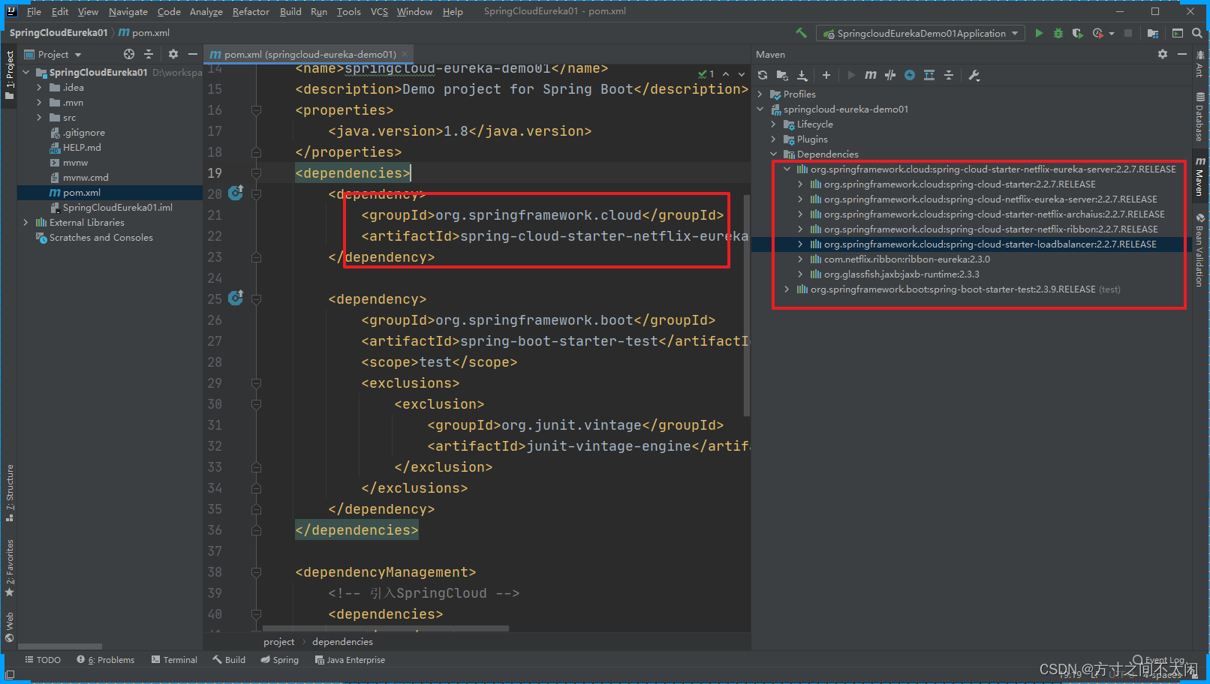Open the File menu
Viewport: 1210px width, 684px height.
(34, 11)
